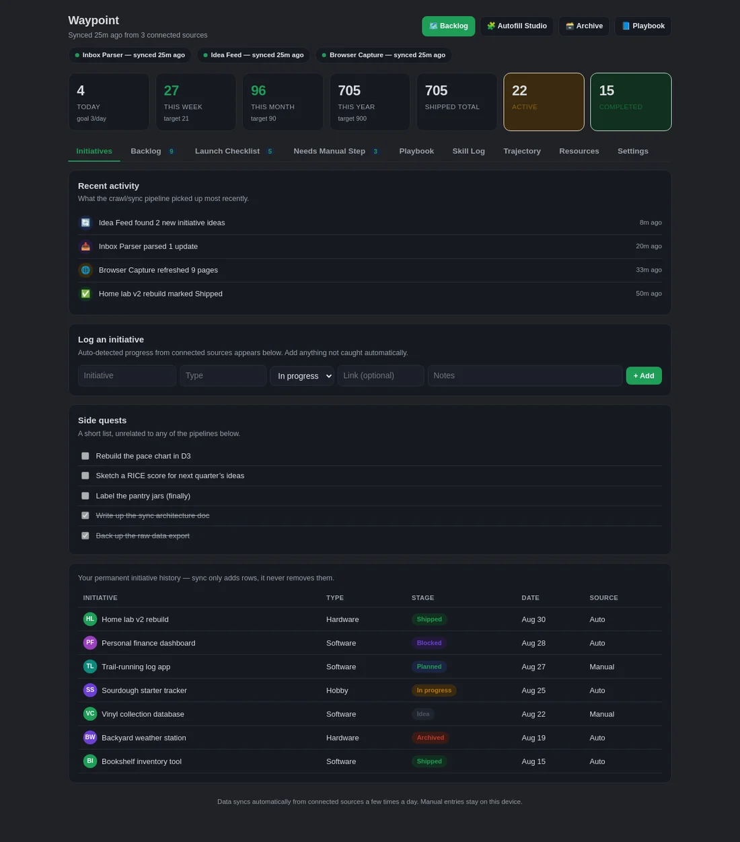Click the Idea stage badge
Viewport: 740px width, 842px height.
[423, 714]
